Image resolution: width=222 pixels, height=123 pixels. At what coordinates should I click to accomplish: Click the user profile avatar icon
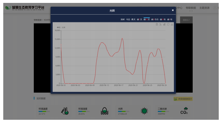(215, 8)
